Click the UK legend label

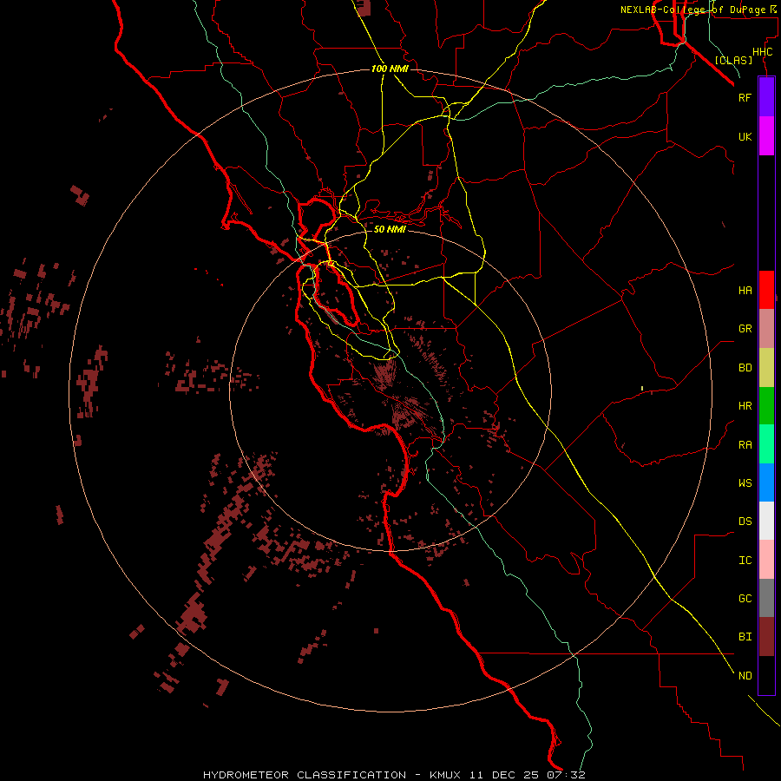pyautogui.click(x=745, y=136)
